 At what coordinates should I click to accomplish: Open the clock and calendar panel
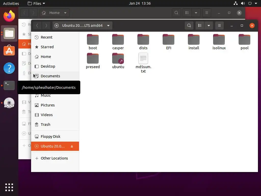(140, 3)
